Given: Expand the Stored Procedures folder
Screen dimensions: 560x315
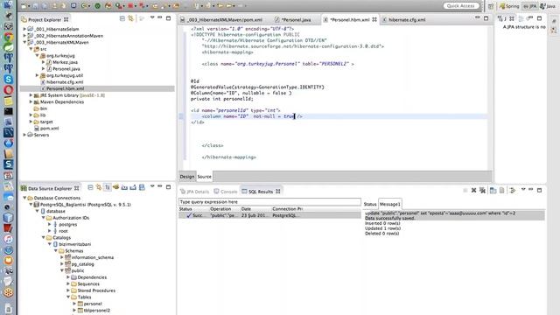Looking at the screenshot, I should pyautogui.click(x=68, y=290).
